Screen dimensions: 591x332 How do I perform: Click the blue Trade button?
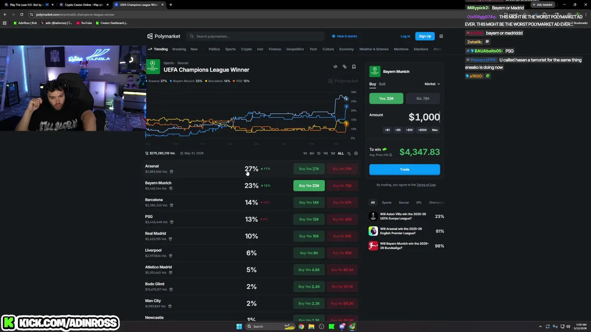[x=404, y=169]
